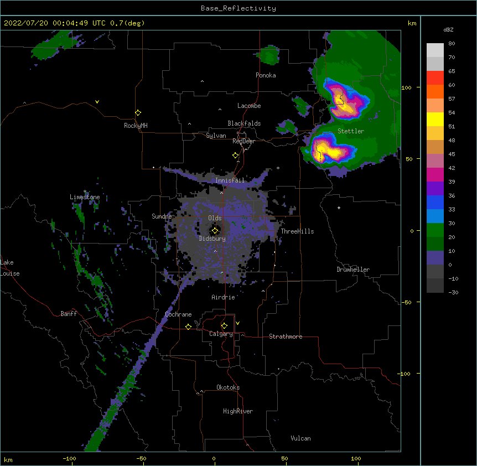Click the 80 label on the dBZ scale
Viewport: 477px width, 466px height.
coord(452,44)
